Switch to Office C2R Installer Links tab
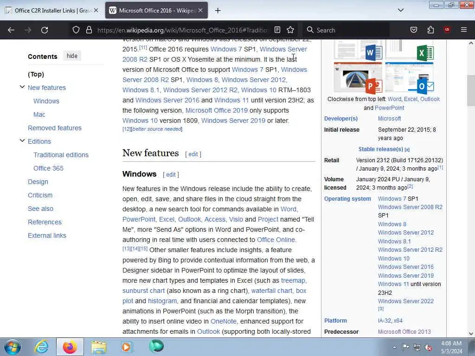475x356 pixels. (51, 10)
